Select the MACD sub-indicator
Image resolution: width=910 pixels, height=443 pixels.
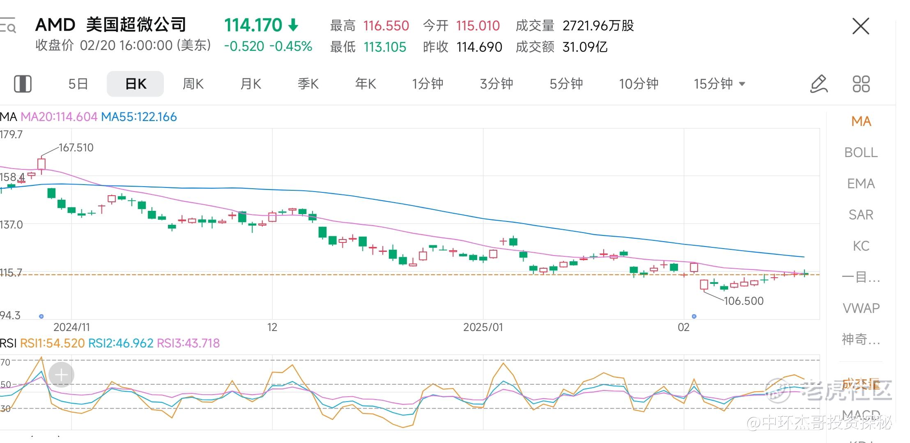(861, 415)
